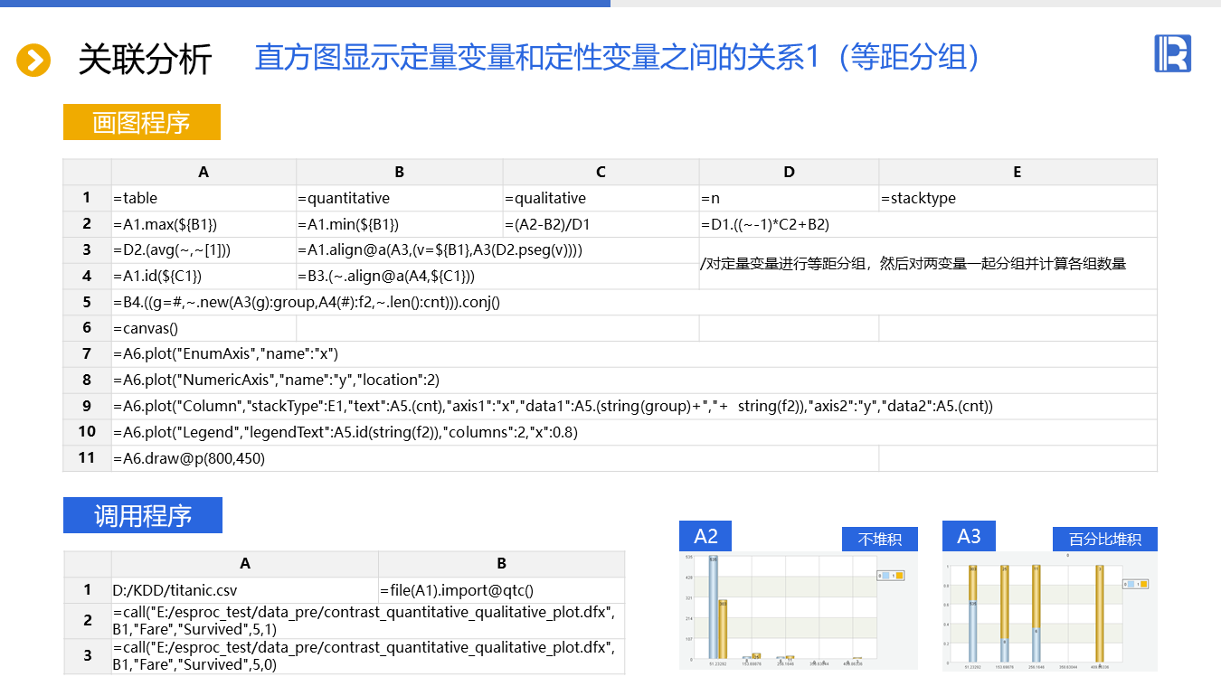
Task: Click cell starting =B4.((g=#
Action: (634, 303)
